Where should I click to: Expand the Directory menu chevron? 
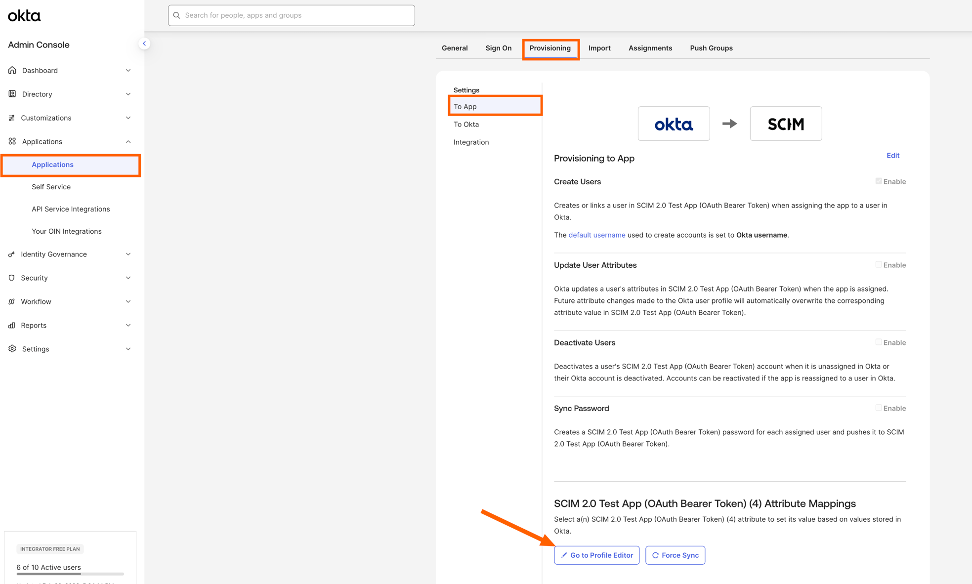click(128, 94)
